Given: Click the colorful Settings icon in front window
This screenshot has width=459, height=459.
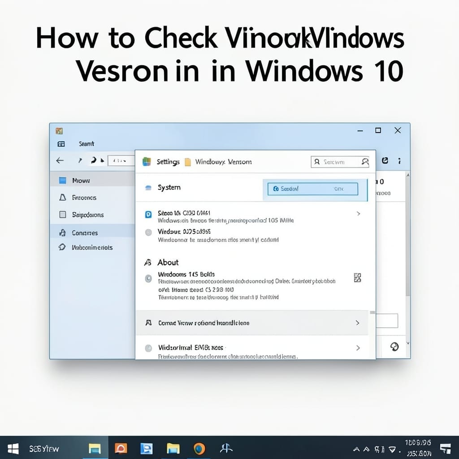Looking at the screenshot, I should 147,161.
